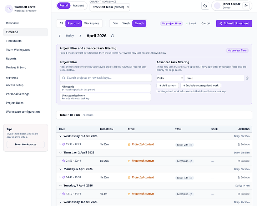This screenshot has height=206, width=257.
Task: Select the All records filter row
Action: click(x=105, y=88)
